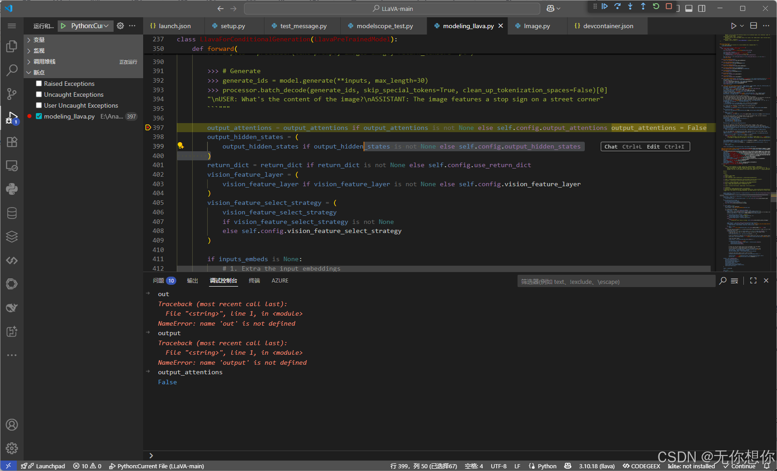The height and width of the screenshot is (471, 777).
Task: Close the bottom panel
Action: [x=766, y=281]
